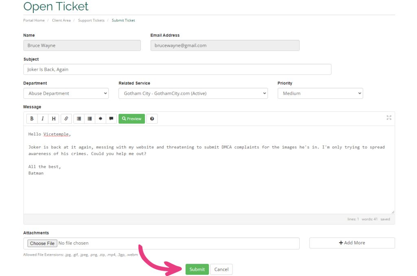Open the Support Tickets breadcrumb link
Image resolution: width=417 pixels, height=276 pixels.
(91, 20)
